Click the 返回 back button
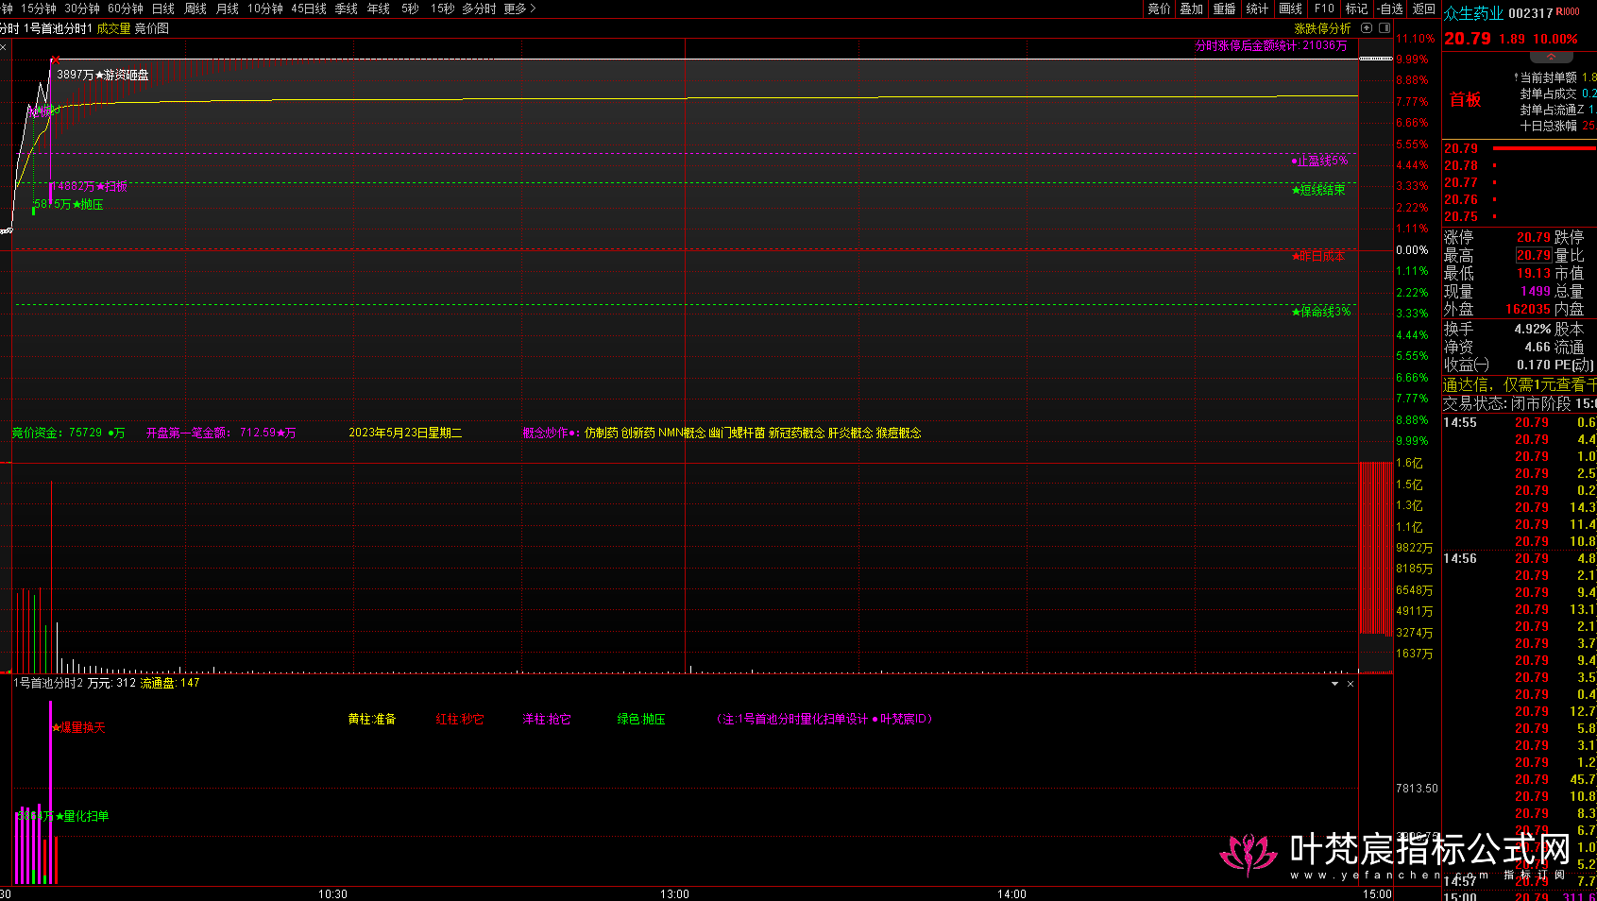This screenshot has height=901, width=1597. 1423,8
